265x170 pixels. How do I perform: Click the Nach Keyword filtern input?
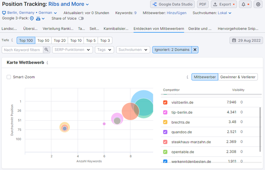(x=22, y=50)
